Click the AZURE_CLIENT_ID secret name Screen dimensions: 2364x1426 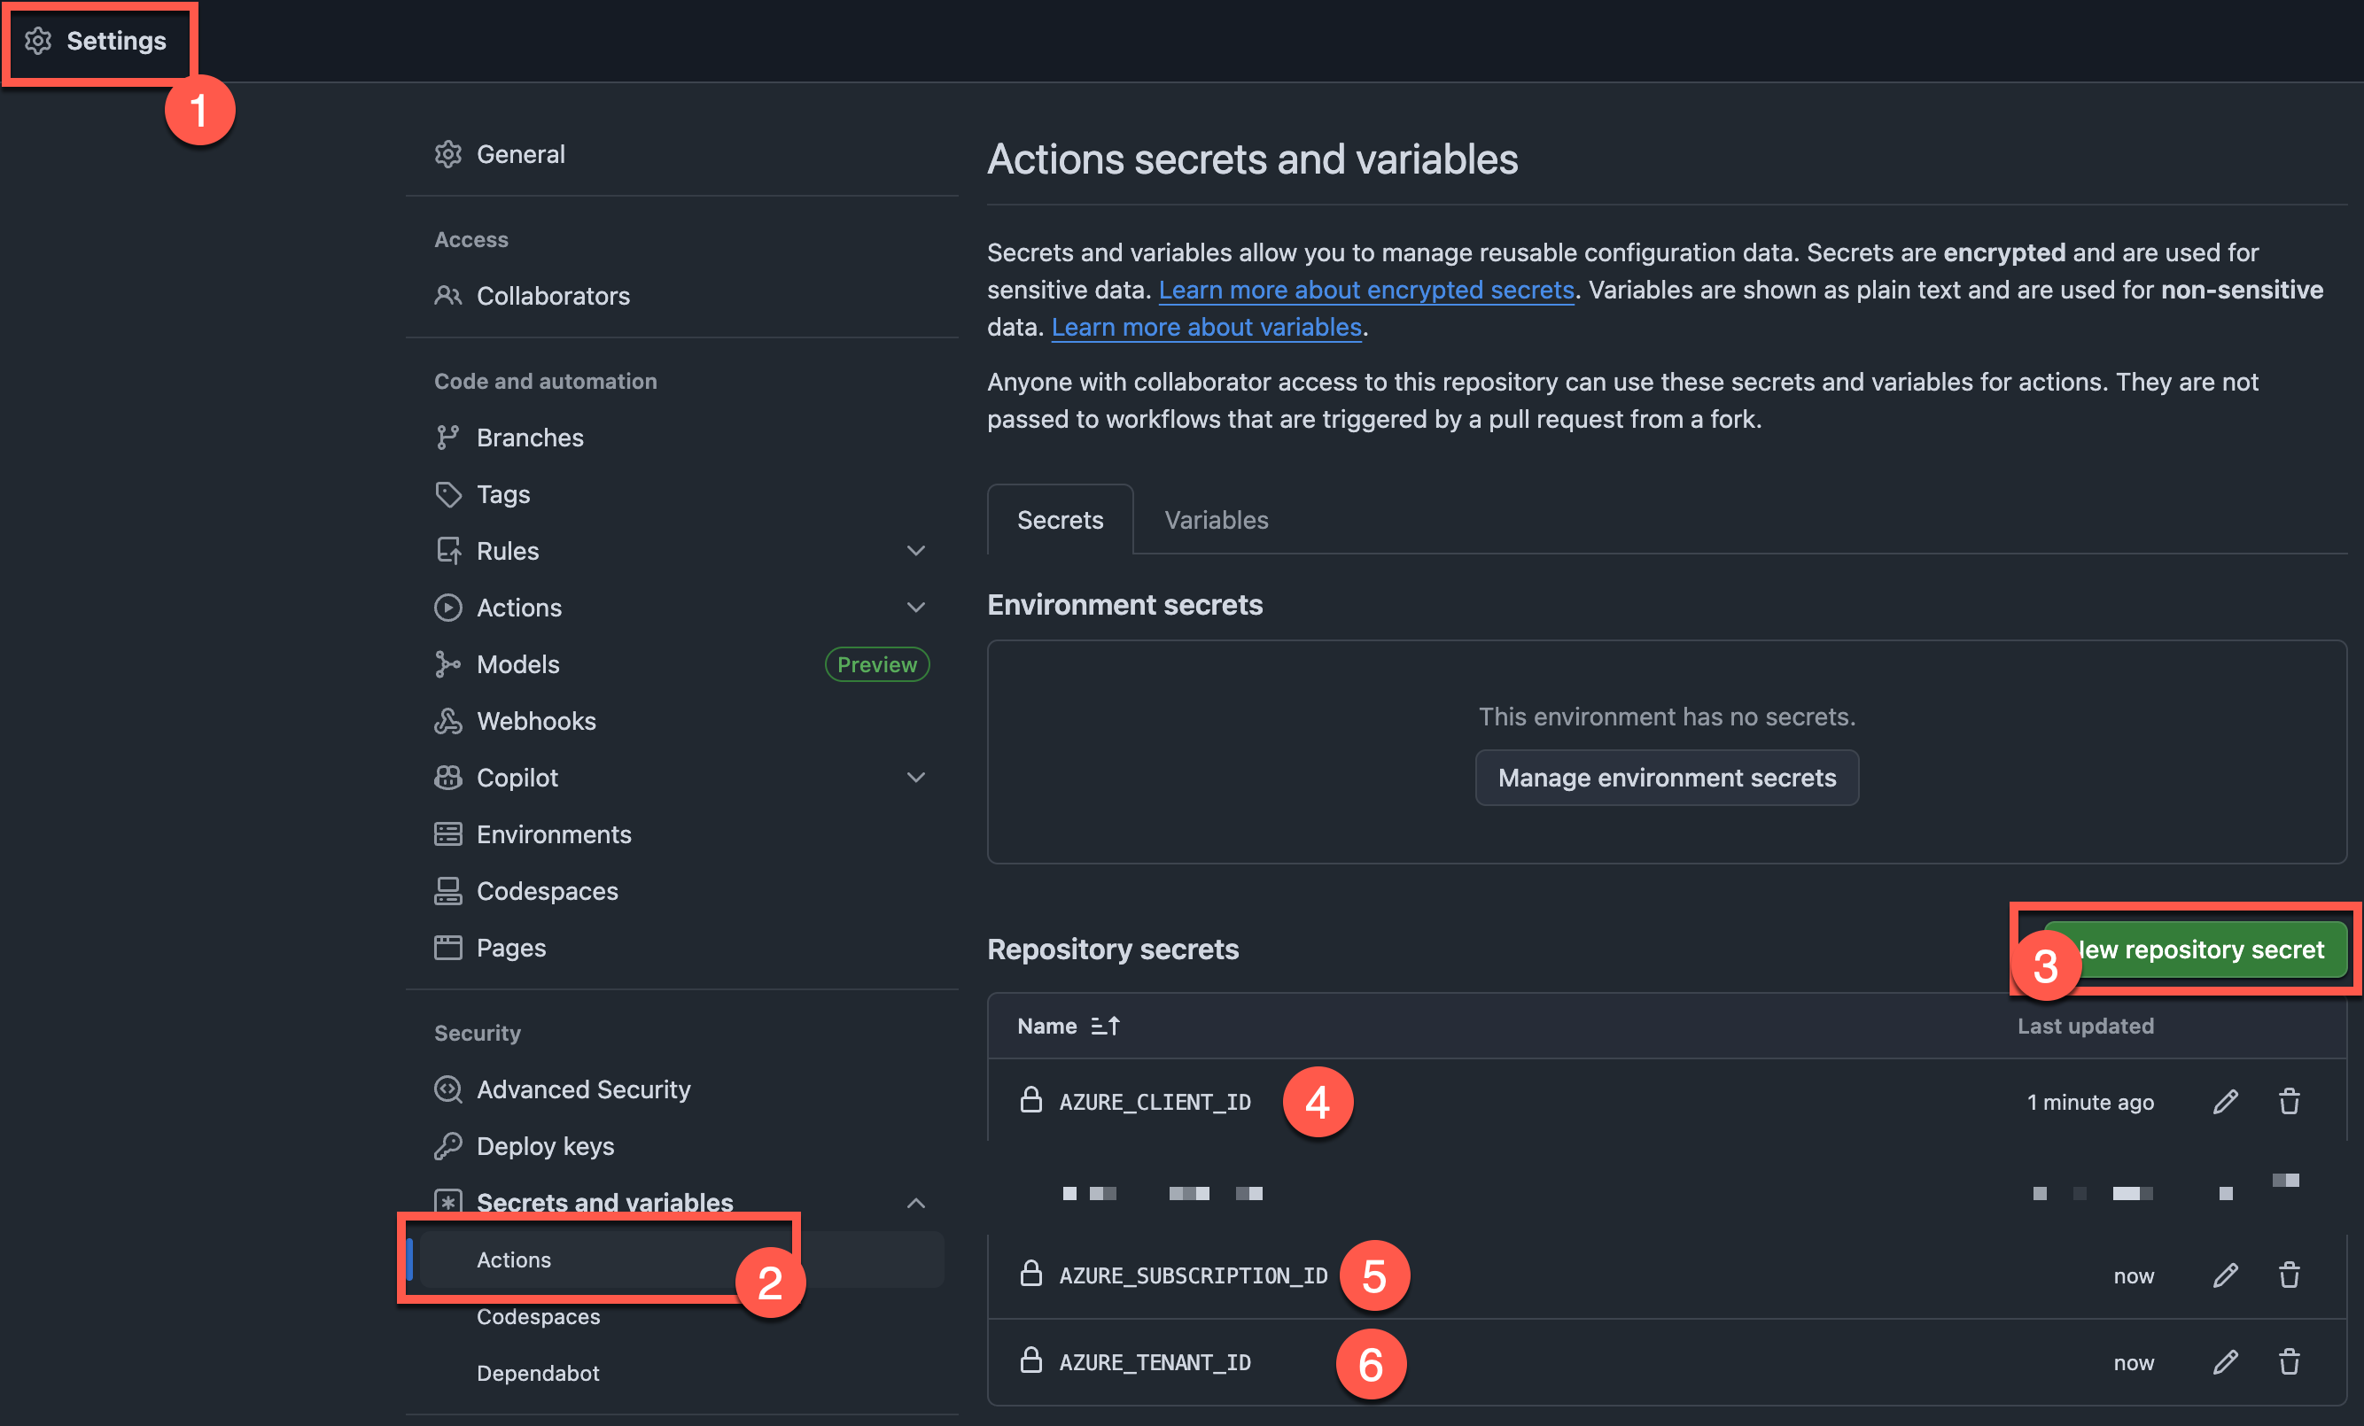coord(1155,1101)
